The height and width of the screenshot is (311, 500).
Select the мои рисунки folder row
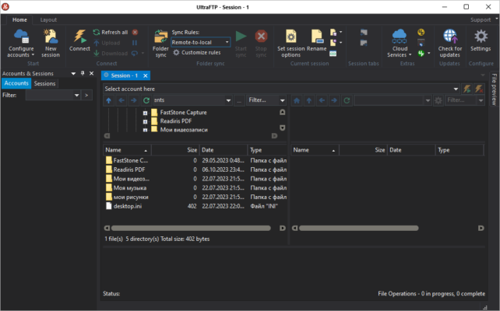[x=195, y=197]
